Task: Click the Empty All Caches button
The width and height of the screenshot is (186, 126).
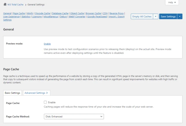Action: click(142, 17)
